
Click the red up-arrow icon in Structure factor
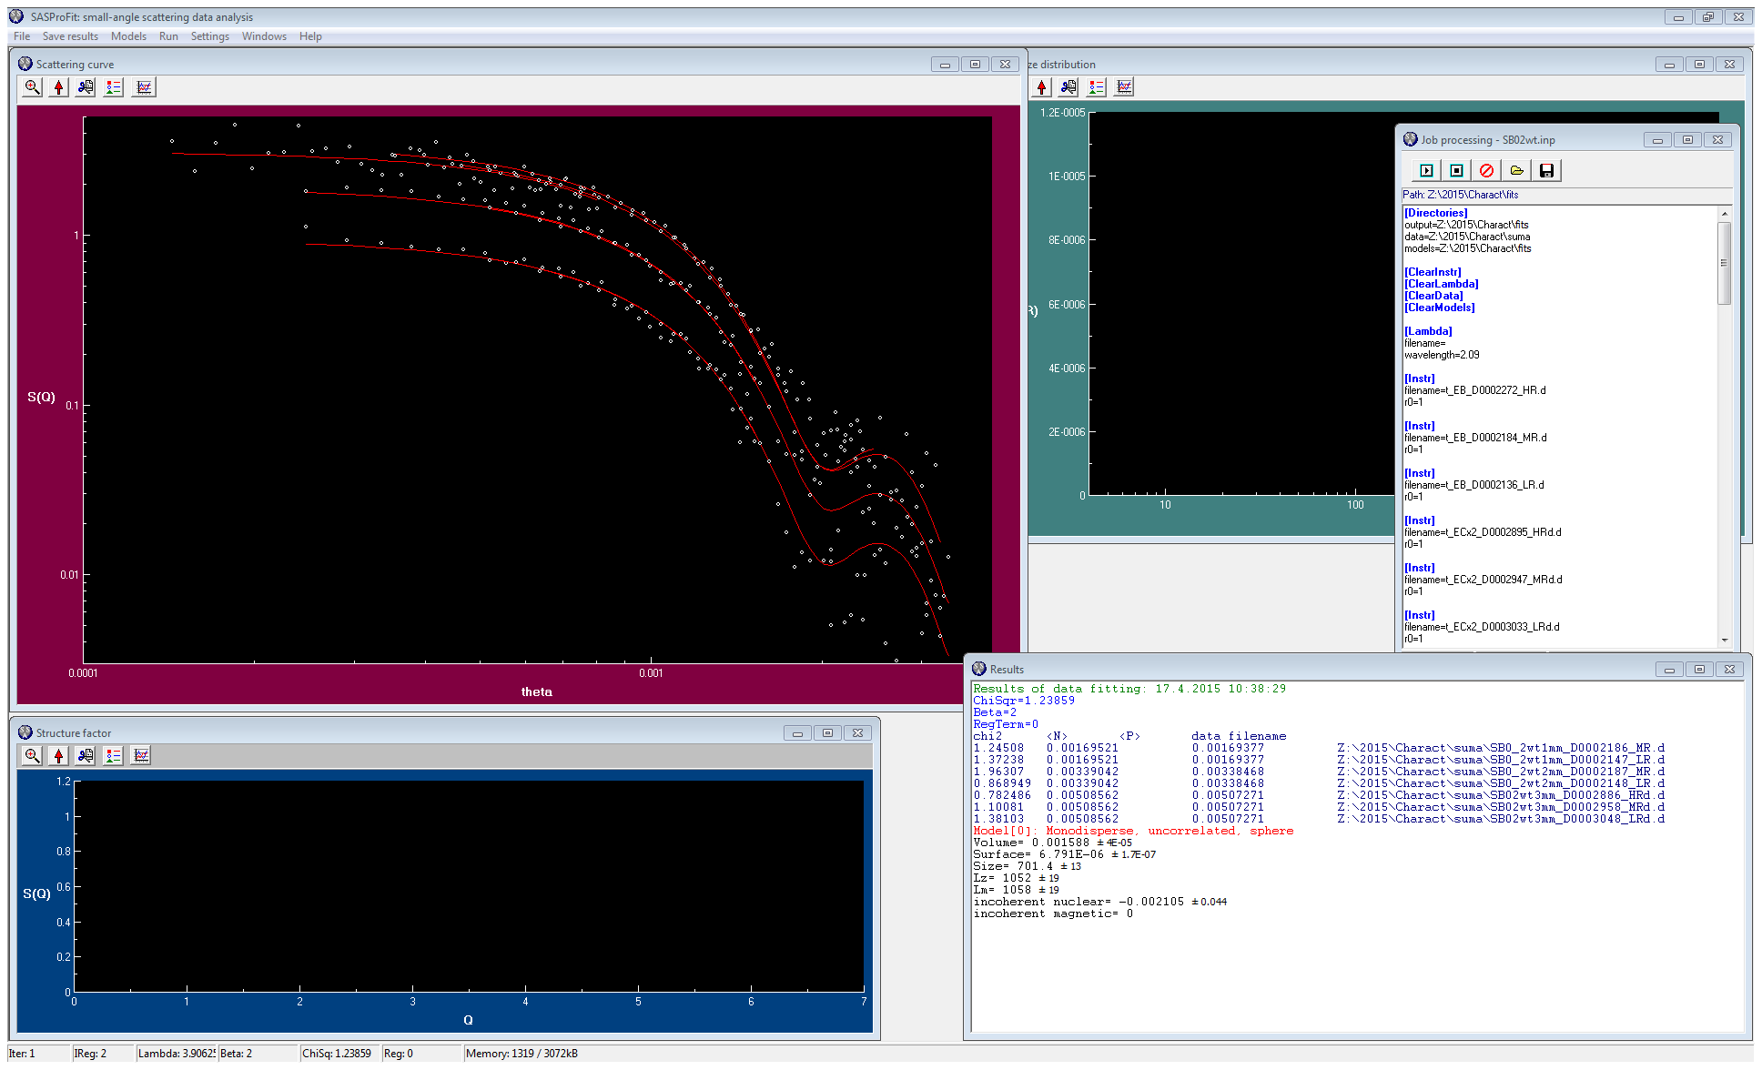pos(59,755)
